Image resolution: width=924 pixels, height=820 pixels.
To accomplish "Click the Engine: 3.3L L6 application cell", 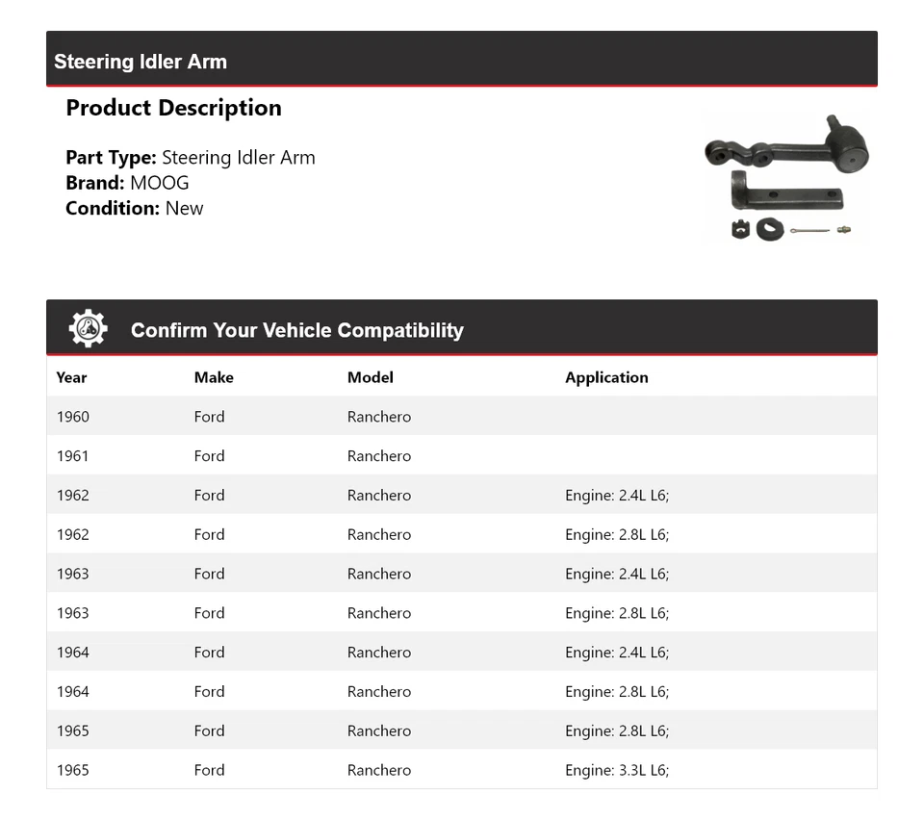I will (x=616, y=770).
